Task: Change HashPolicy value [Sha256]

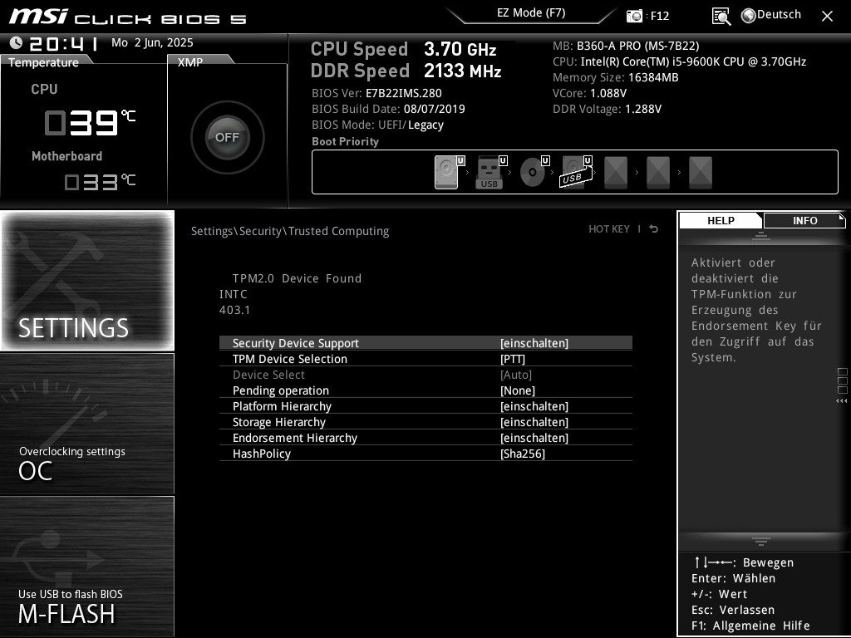Action: point(522,454)
